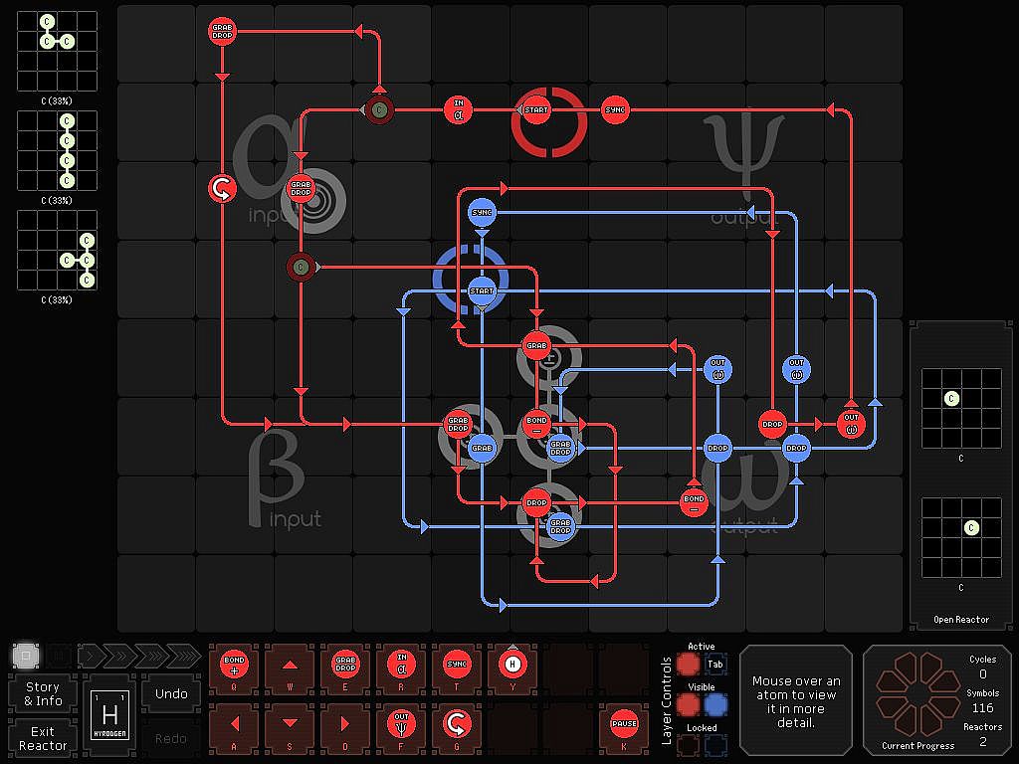This screenshot has width=1019, height=764.
Task: Choose the In alpha instruction in the palette
Action: 402,664
